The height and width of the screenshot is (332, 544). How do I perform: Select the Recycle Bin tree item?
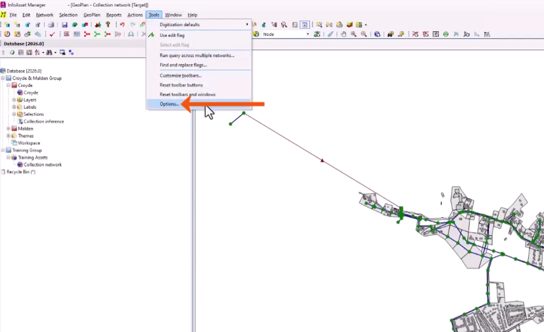(20, 172)
